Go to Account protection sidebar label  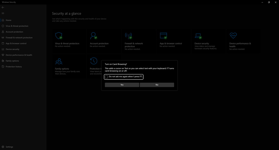[x=14, y=32]
